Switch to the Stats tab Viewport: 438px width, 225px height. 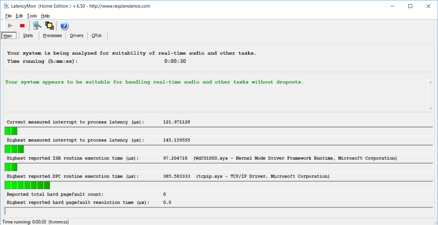tap(28, 36)
